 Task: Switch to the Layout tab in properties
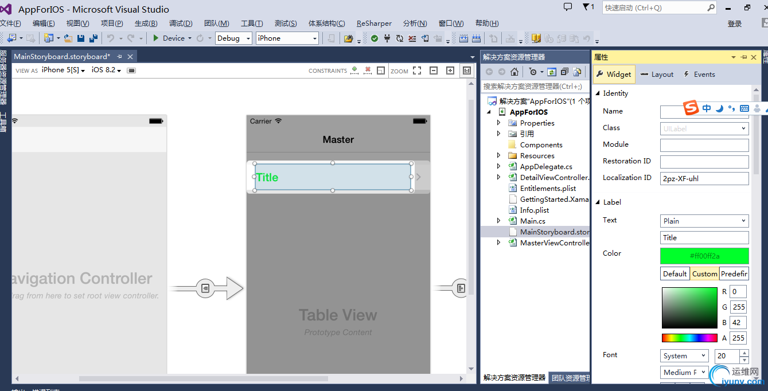tap(657, 75)
